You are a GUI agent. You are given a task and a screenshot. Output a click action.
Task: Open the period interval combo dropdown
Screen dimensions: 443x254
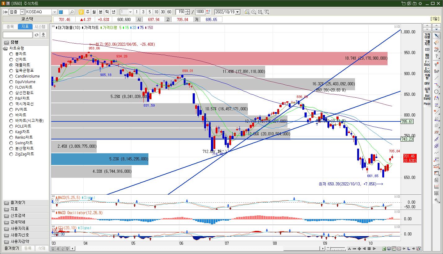click(x=130, y=12)
